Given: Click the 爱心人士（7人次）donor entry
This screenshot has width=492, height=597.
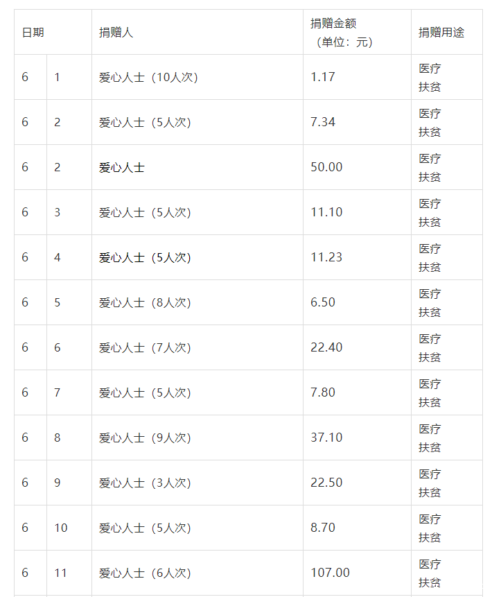Looking at the screenshot, I should click(145, 347).
